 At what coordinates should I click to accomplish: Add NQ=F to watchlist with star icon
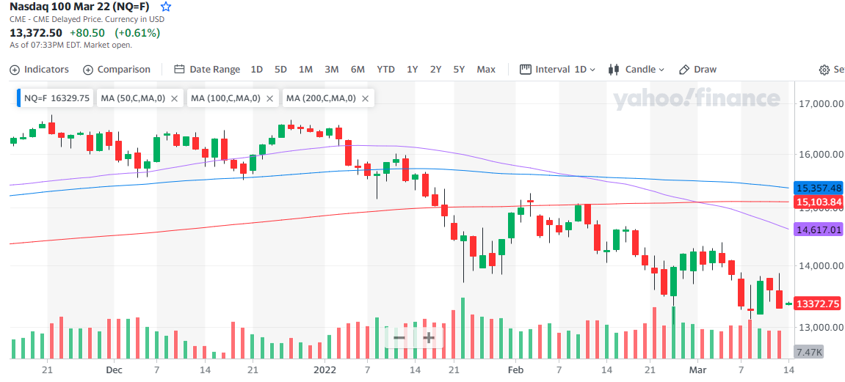click(167, 7)
